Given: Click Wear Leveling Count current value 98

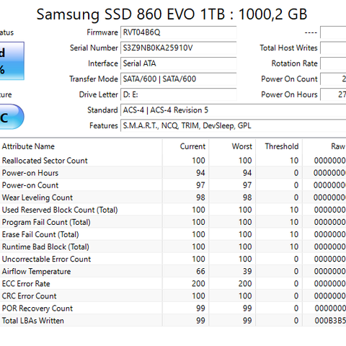Looking at the screenshot, I should pos(200,198).
